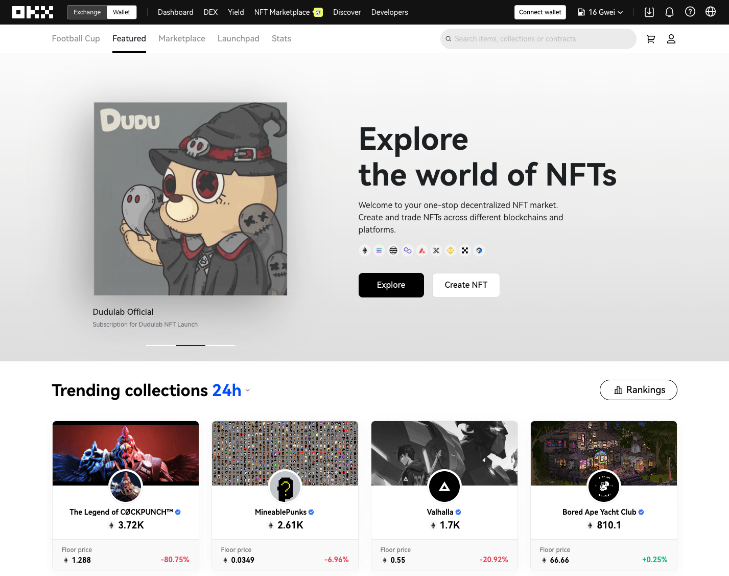The image size is (729, 576).
Task: Open the notifications bell
Action: pos(670,12)
